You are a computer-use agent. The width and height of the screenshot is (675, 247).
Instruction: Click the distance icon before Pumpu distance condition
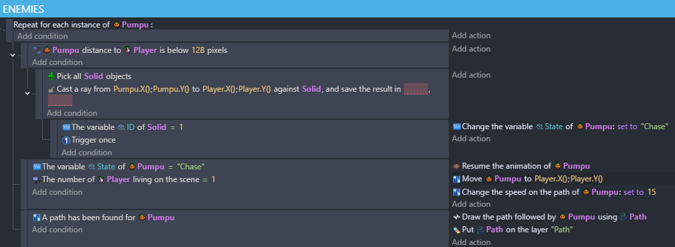[37, 50]
